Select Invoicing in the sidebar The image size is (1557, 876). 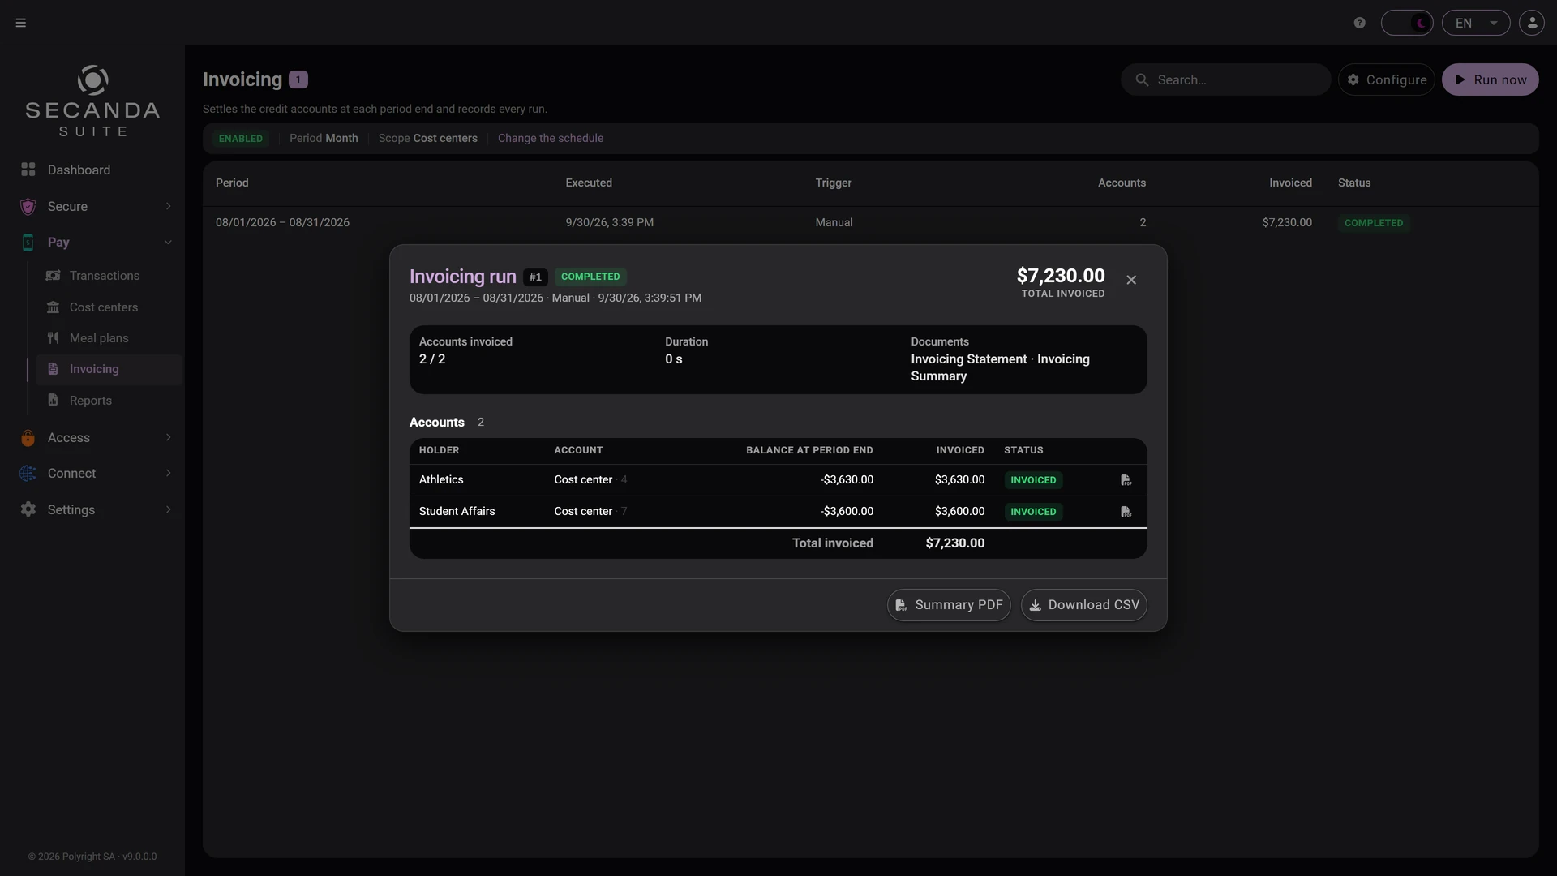[x=94, y=369]
